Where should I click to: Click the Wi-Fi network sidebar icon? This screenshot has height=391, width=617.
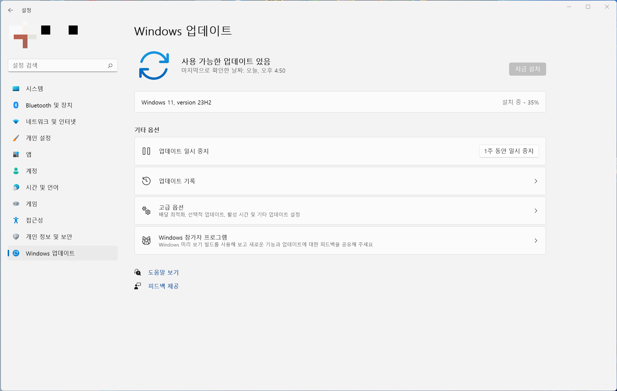point(16,121)
